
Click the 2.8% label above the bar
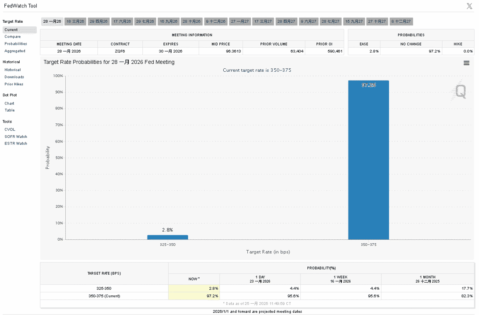pyautogui.click(x=167, y=230)
